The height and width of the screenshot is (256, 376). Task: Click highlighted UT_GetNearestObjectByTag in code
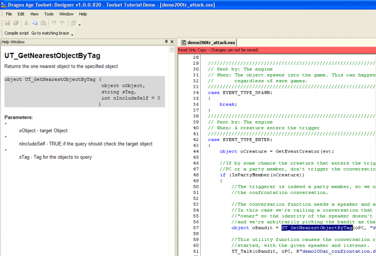(x=317, y=228)
